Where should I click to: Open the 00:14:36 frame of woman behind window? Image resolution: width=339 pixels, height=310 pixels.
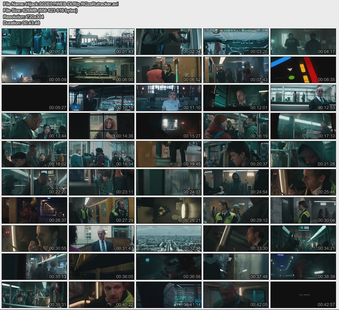[102, 126]
